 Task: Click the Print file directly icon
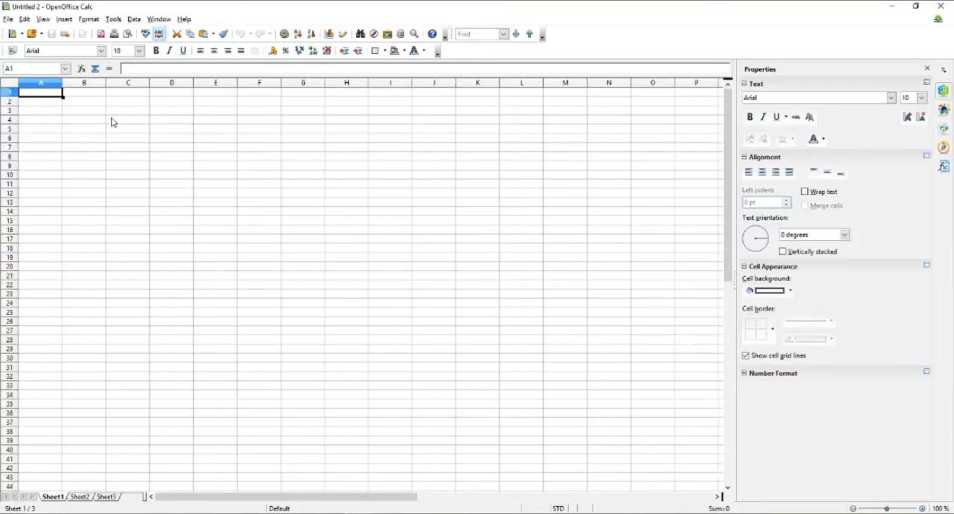click(x=114, y=34)
